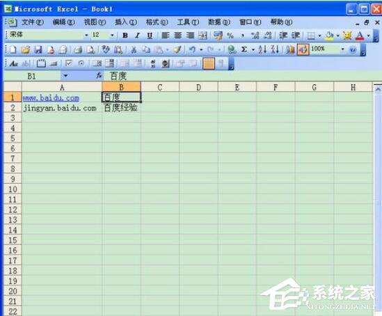This screenshot has width=382, height=316.
Task: Open the AutoSum functions dropdown arrow
Action: 253,49
